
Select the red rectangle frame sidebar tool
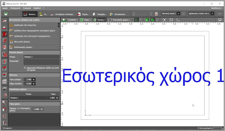(x=5, y=116)
